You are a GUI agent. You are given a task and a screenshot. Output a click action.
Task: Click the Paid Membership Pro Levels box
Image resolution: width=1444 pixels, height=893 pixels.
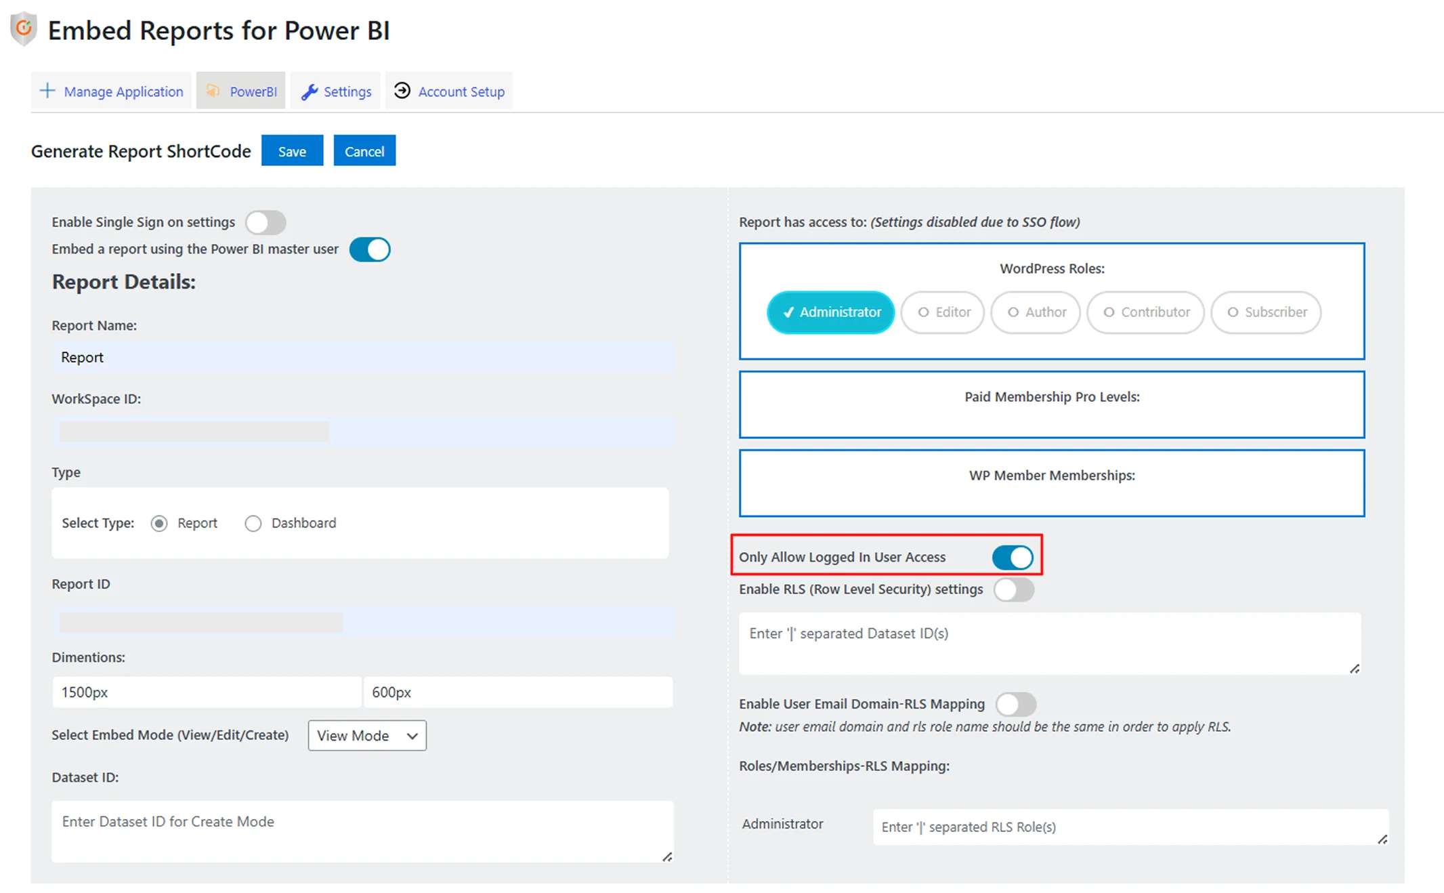pos(1052,404)
